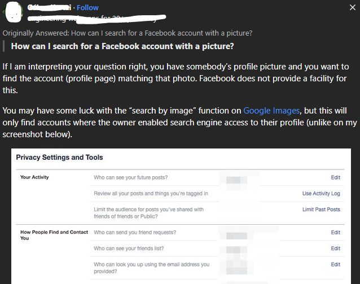Image resolution: width=360 pixels, height=284 pixels.
Task: Follow the answer's author
Action: tap(87, 7)
